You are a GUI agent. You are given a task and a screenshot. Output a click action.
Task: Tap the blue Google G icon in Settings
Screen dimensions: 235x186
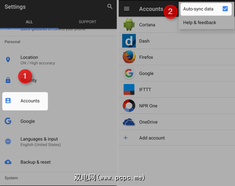pyautogui.click(x=8, y=121)
